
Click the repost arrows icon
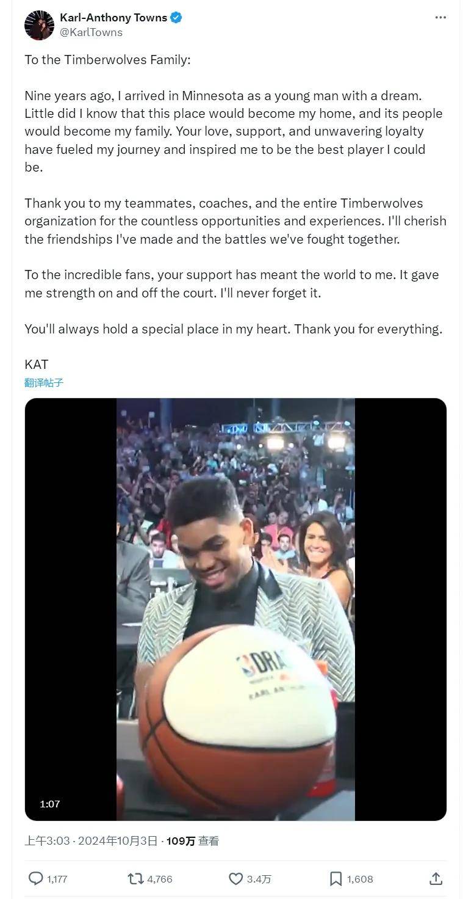point(135,878)
